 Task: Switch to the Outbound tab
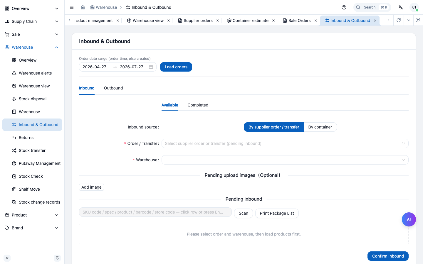[x=113, y=88]
